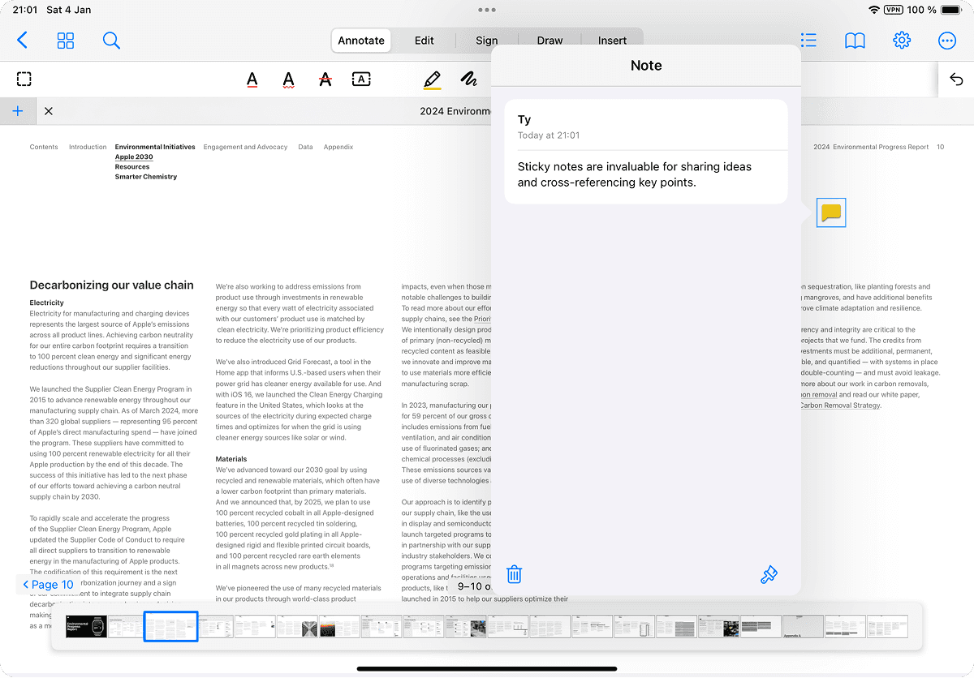Open the page grid thumbnails view
The image size is (974, 678).
[66, 41]
